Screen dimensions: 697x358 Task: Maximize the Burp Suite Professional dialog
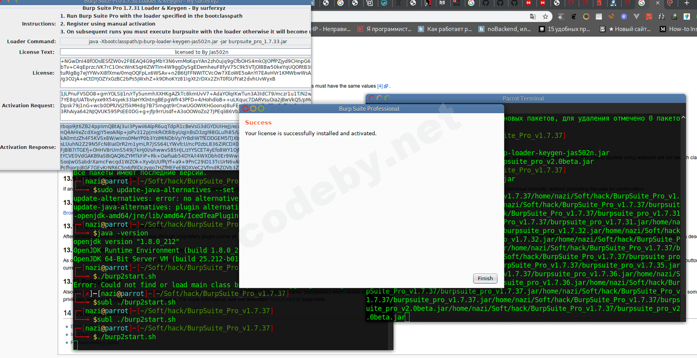coord(261,108)
